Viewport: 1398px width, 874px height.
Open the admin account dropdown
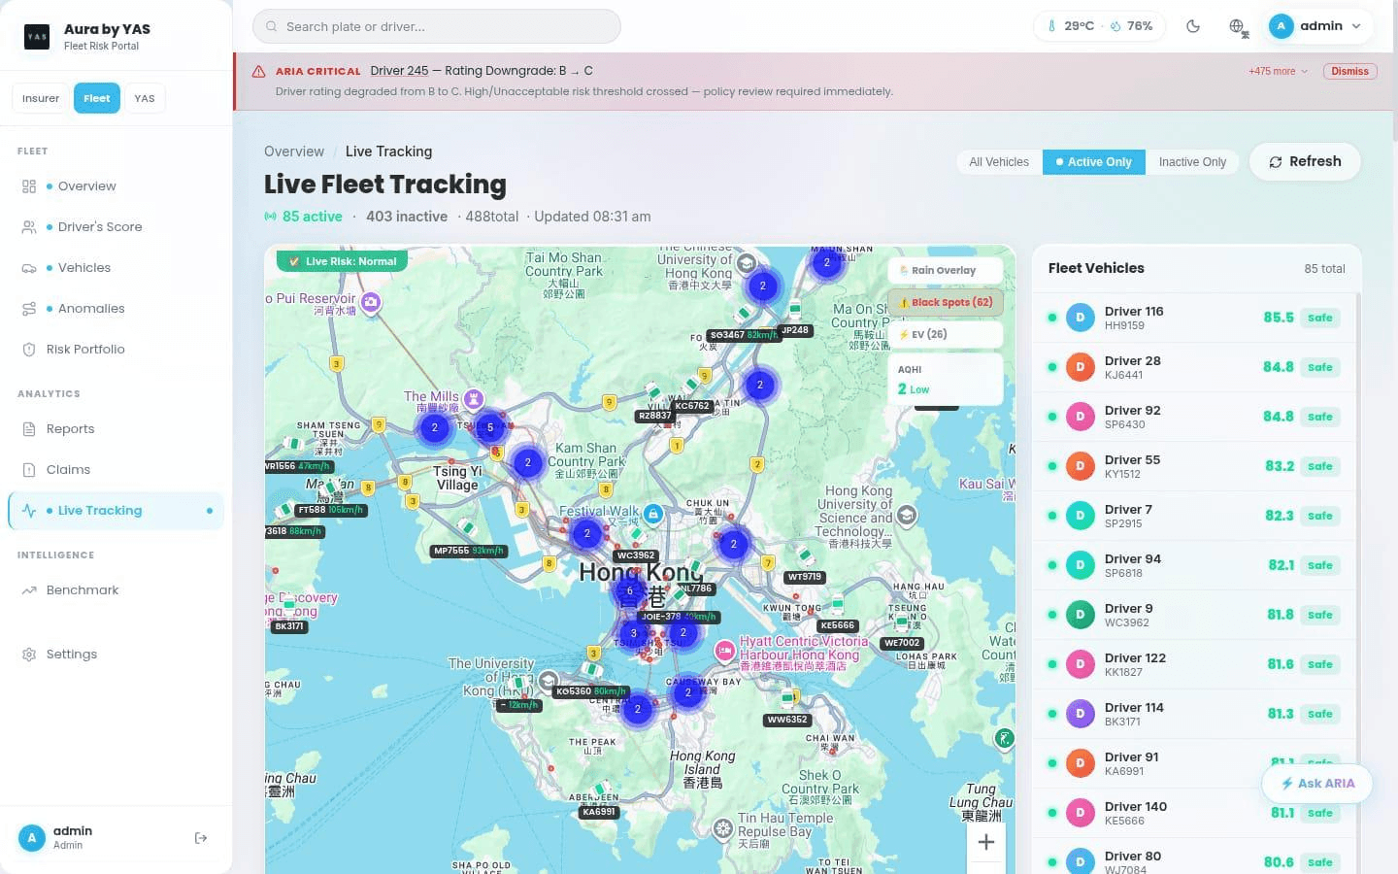(1319, 26)
